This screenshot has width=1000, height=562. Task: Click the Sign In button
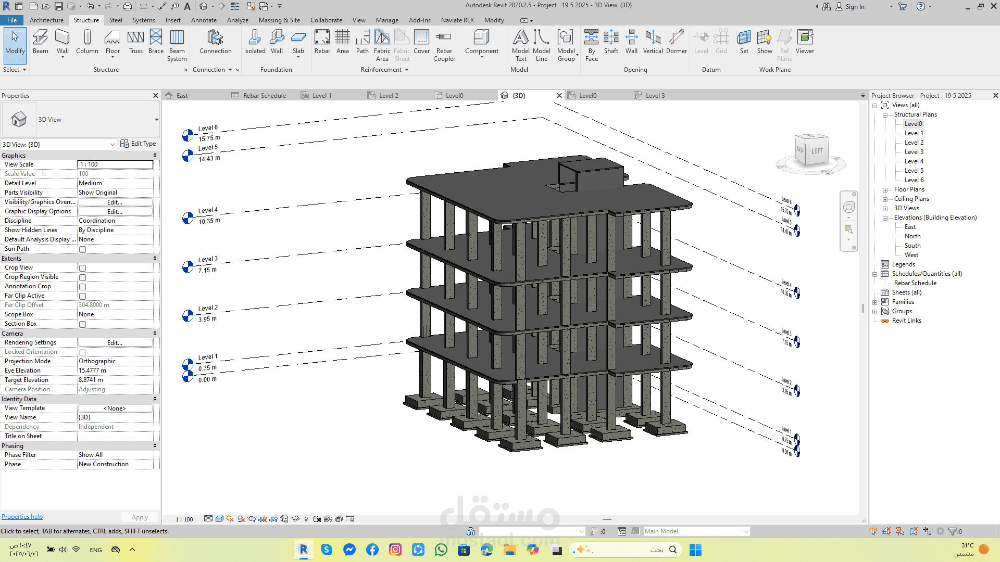coord(850,6)
